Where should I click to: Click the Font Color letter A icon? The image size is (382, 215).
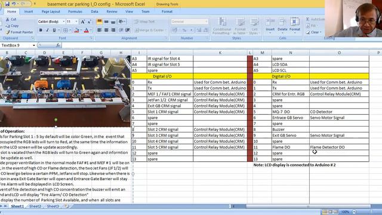tap(86, 30)
